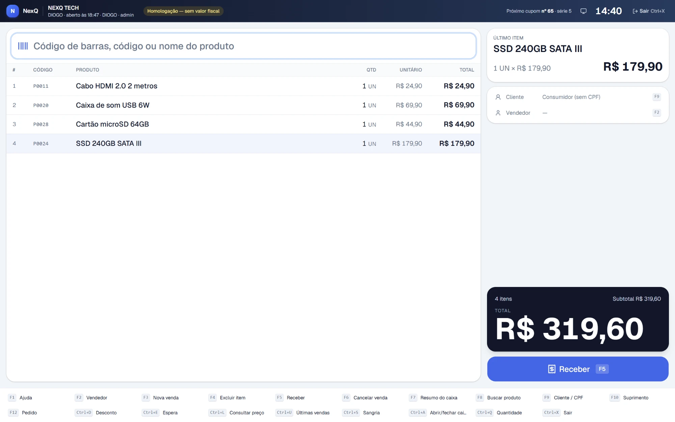This screenshot has width=675, height=422.
Task: Open Consultar preço Ctrl+L shortcut
Action: click(x=236, y=413)
